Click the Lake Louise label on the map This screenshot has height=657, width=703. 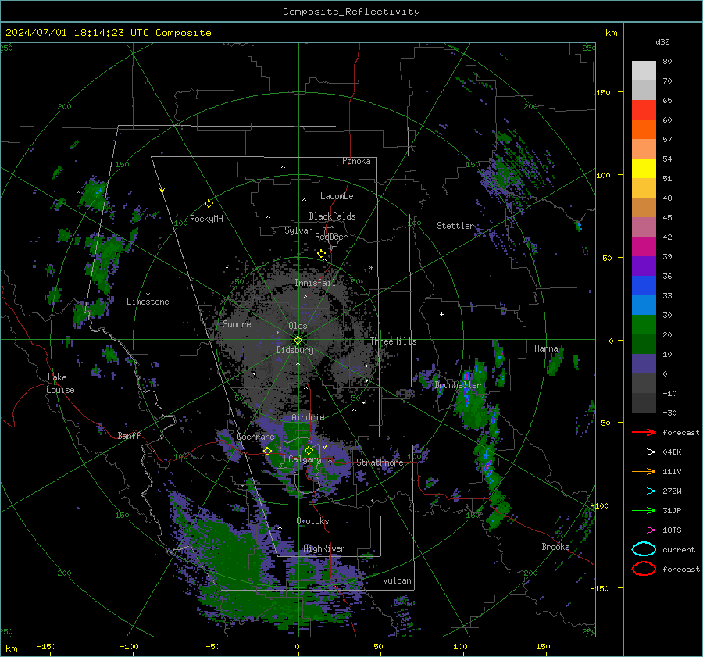click(60, 384)
